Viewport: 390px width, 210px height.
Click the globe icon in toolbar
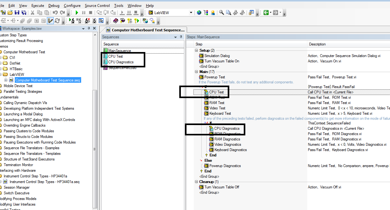click(199, 13)
